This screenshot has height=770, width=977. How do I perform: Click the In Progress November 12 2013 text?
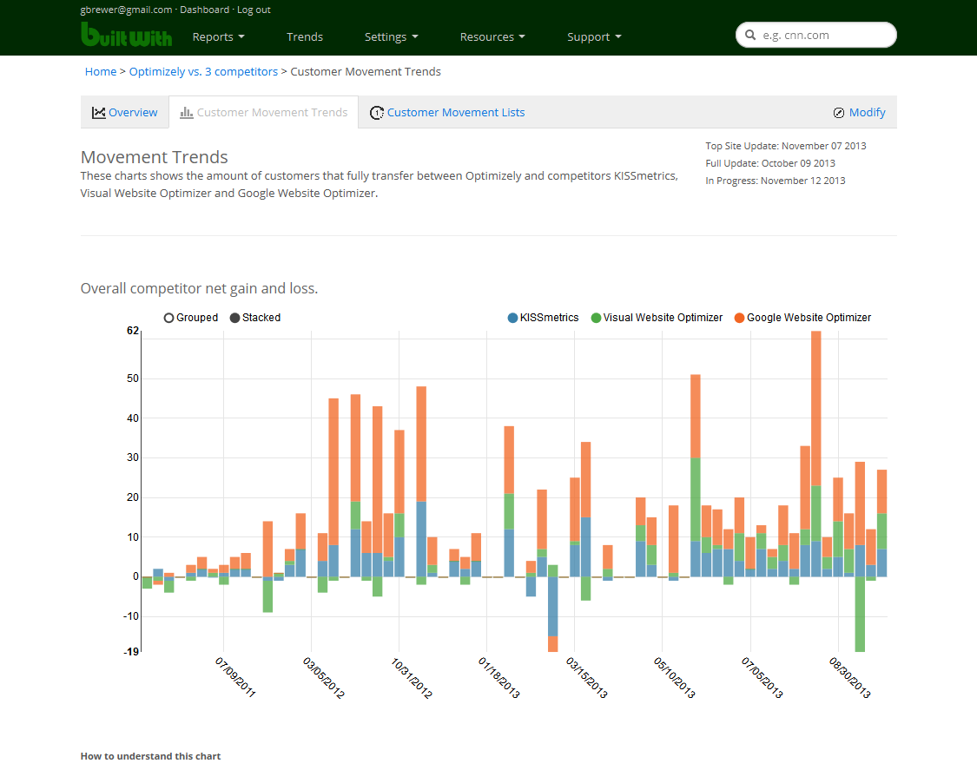(x=776, y=181)
